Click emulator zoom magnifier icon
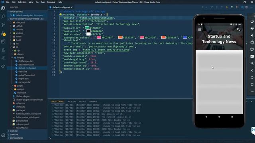 pyautogui.click(x=252, y=63)
